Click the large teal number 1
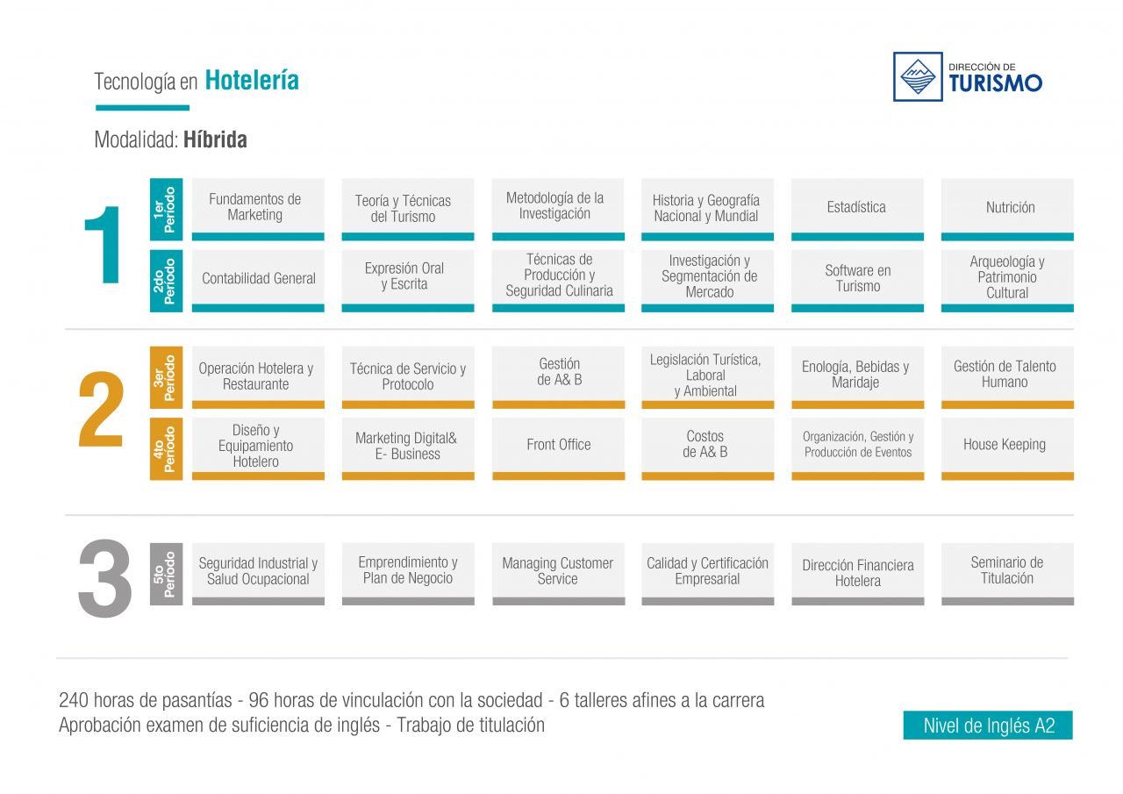The image size is (1123, 794). 104,246
